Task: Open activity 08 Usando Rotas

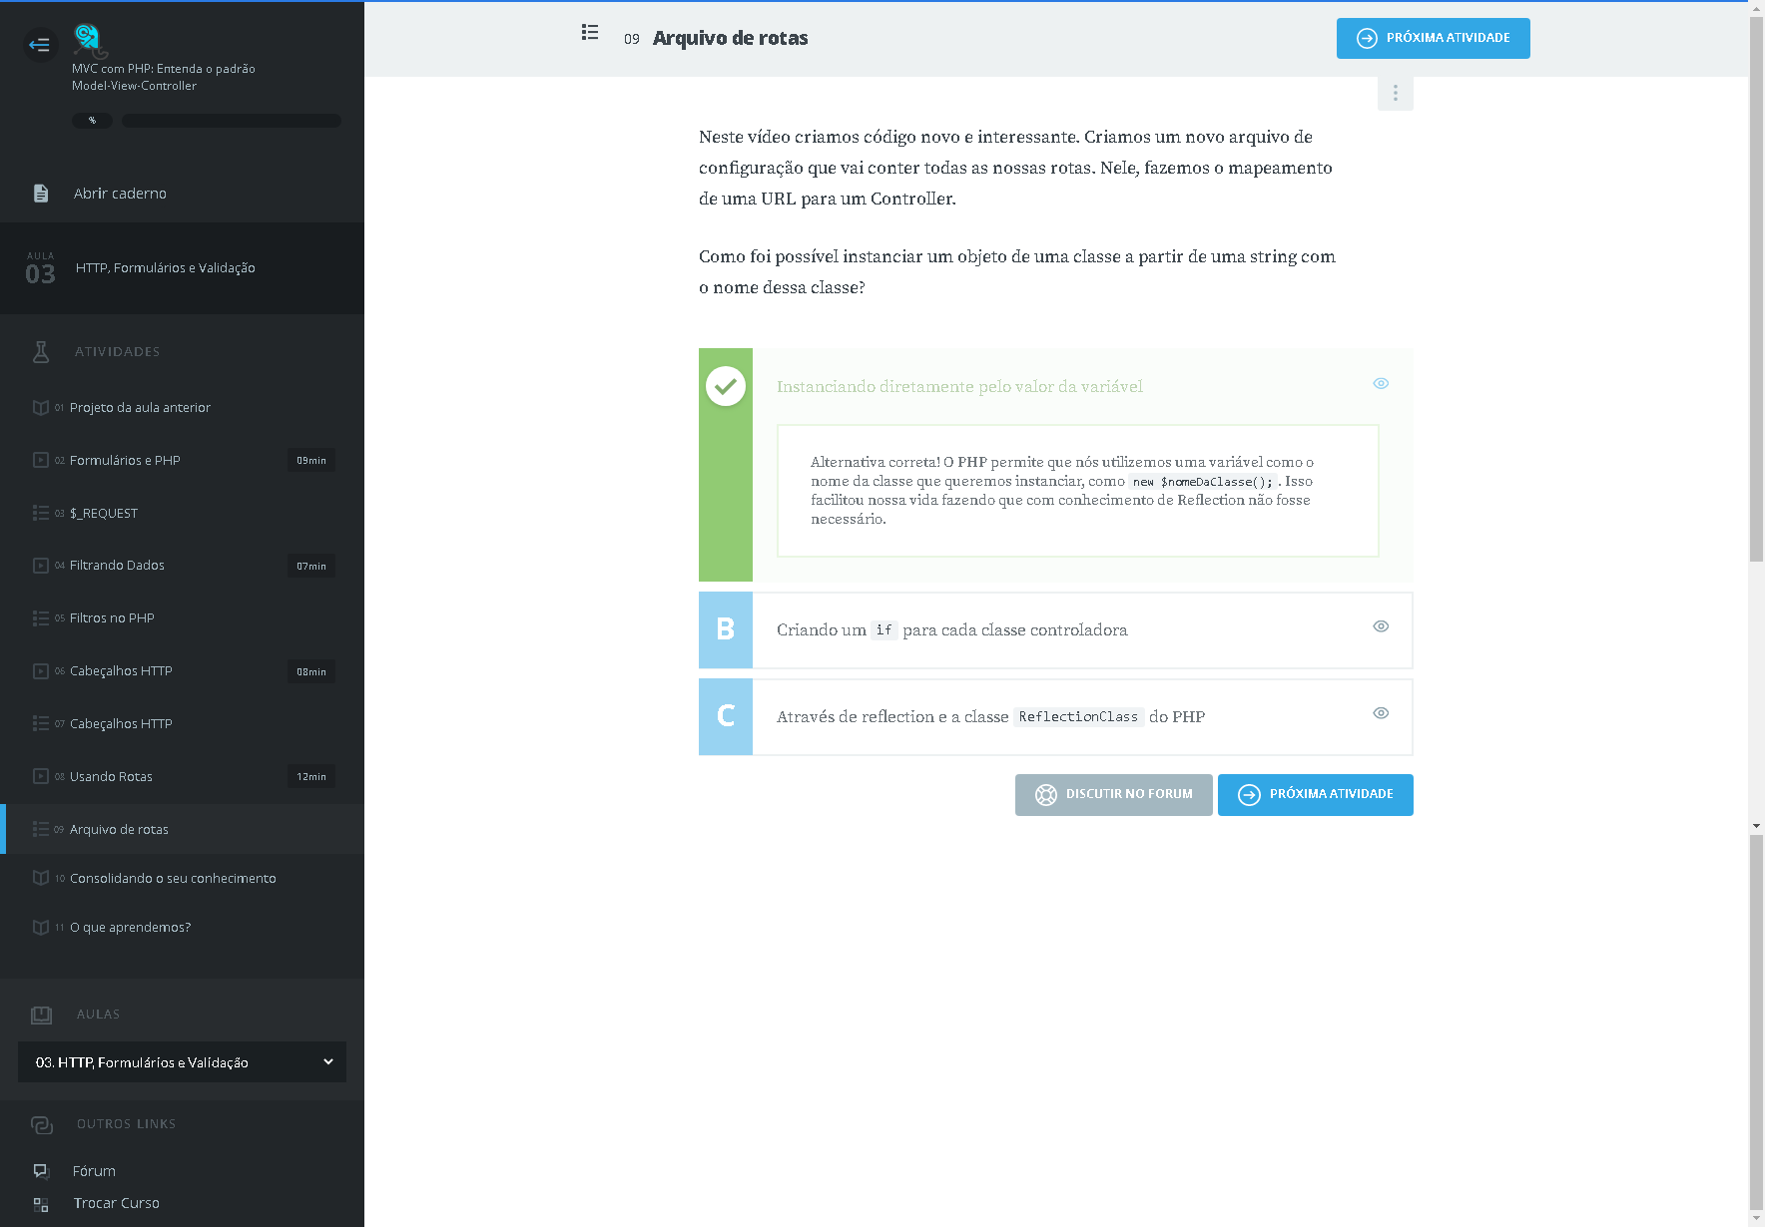Action: tap(112, 777)
